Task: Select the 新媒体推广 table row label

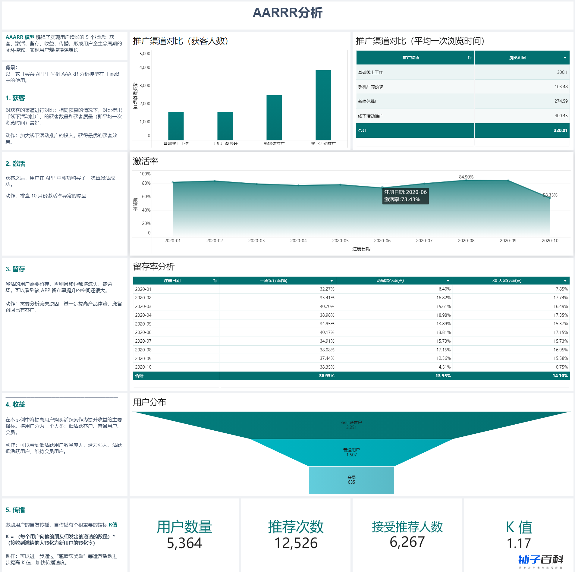Action: [369, 101]
